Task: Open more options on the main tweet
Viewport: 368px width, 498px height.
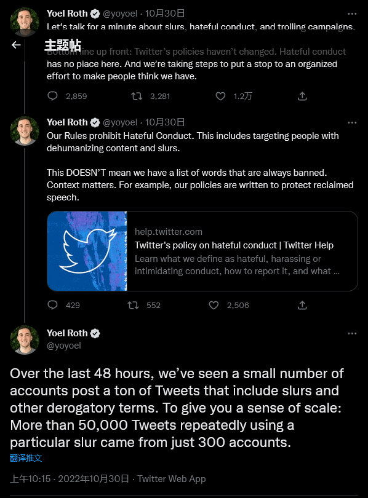Action: tap(352, 333)
